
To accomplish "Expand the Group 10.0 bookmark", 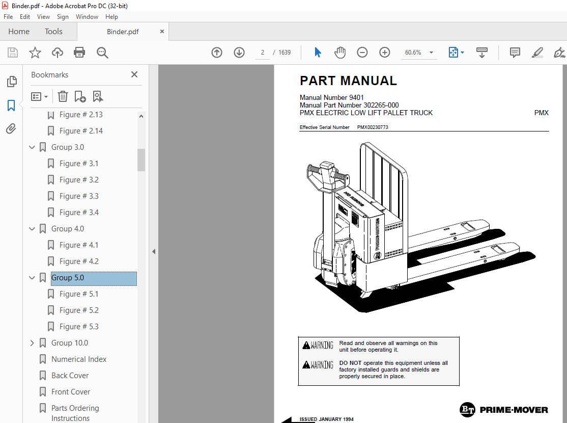I will 32,342.
